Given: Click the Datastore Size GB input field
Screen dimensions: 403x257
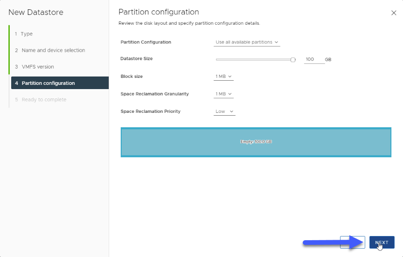Looking at the screenshot, I should click(x=314, y=59).
